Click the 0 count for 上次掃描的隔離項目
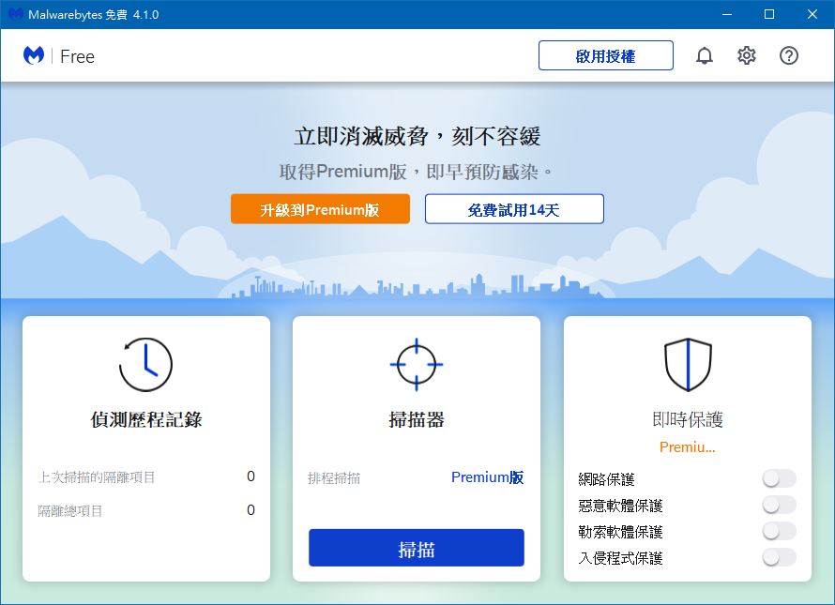This screenshot has width=835, height=605. tap(250, 476)
